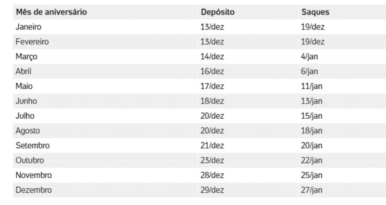The image size is (386, 205).
Task: Click the Setembro withdrawal date 20/jan
Action: coord(312,146)
